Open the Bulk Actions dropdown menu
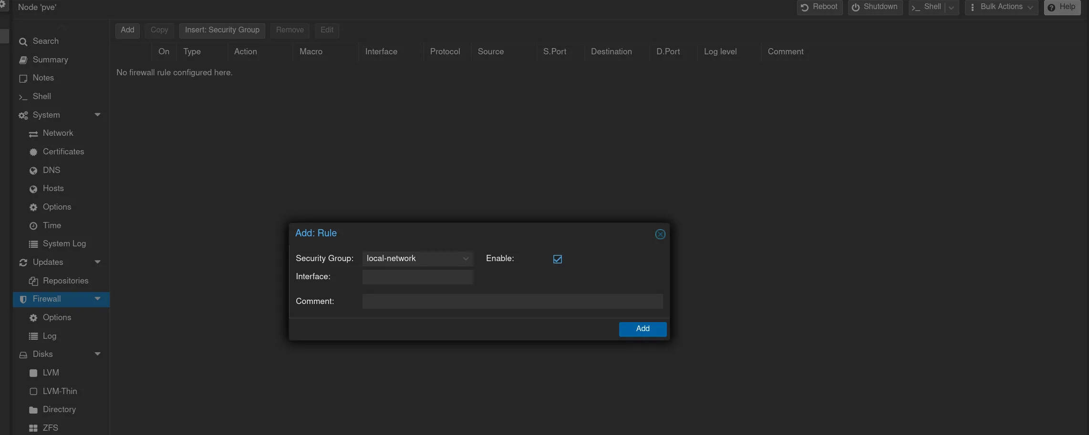Image resolution: width=1089 pixels, height=435 pixels. pyautogui.click(x=1001, y=7)
